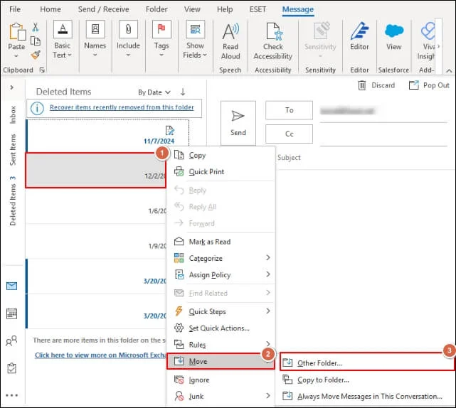
Task: Select Set Quick Actions...
Action: click(221, 328)
